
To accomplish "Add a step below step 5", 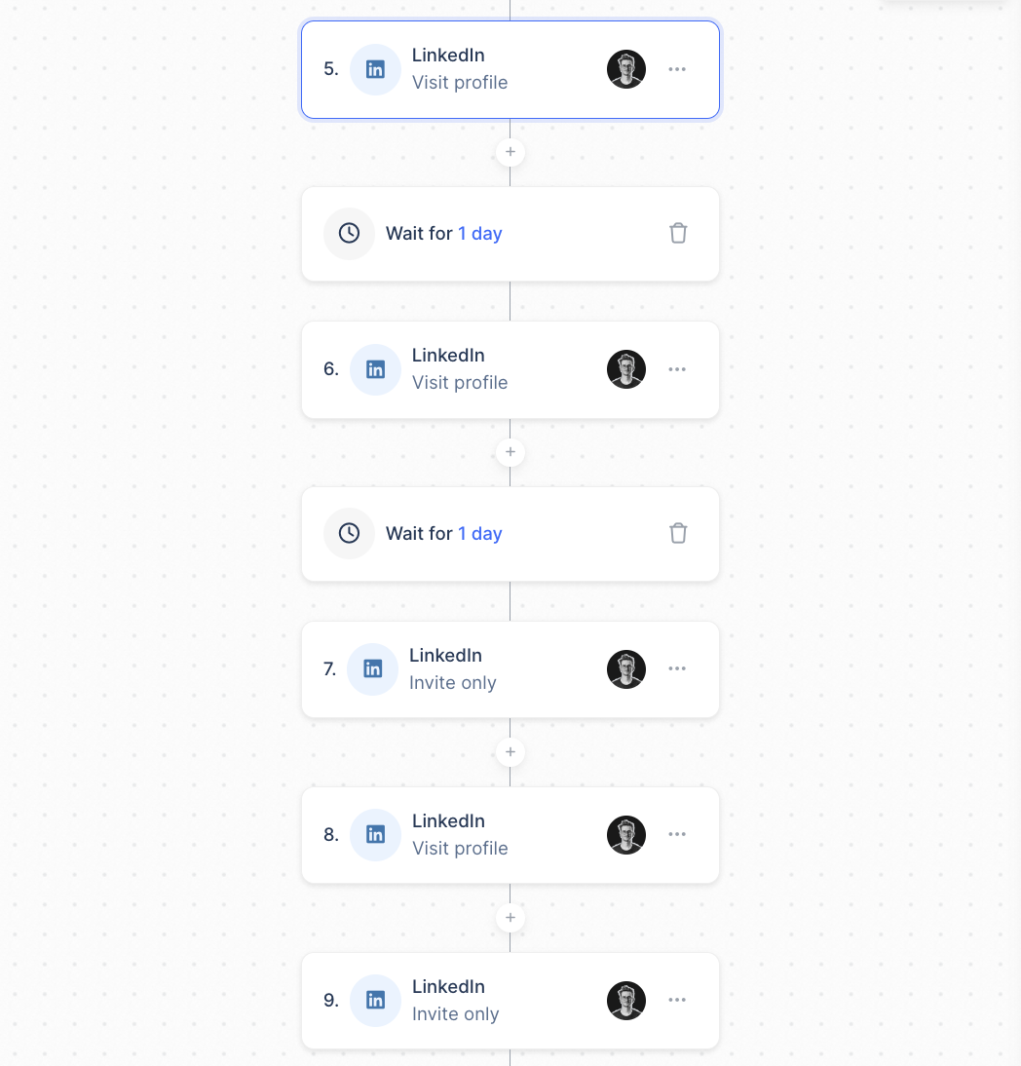I will coord(510,153).
